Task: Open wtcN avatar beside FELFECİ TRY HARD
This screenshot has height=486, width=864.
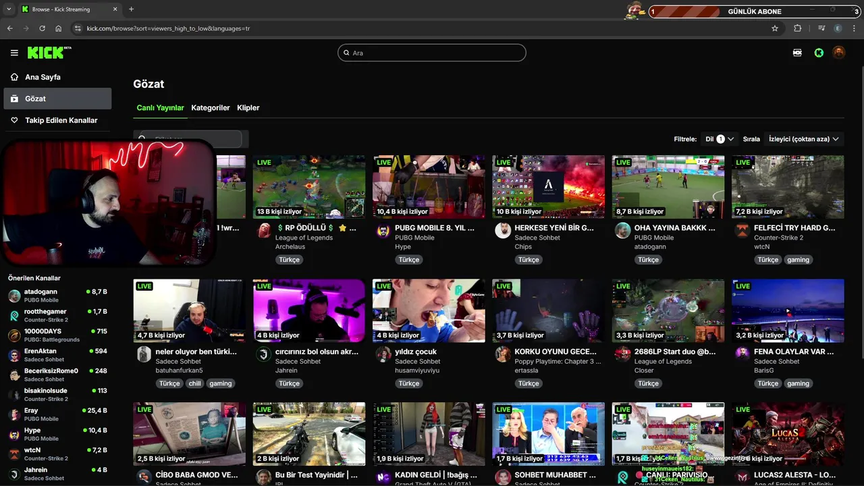Action: click(742, 231)
